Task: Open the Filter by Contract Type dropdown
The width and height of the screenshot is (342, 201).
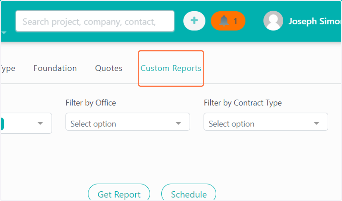Action: [266, 122]
